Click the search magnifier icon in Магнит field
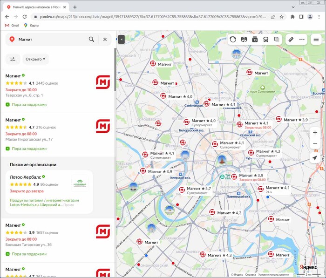Screen dimensions: 326x278 click(91, 39)
